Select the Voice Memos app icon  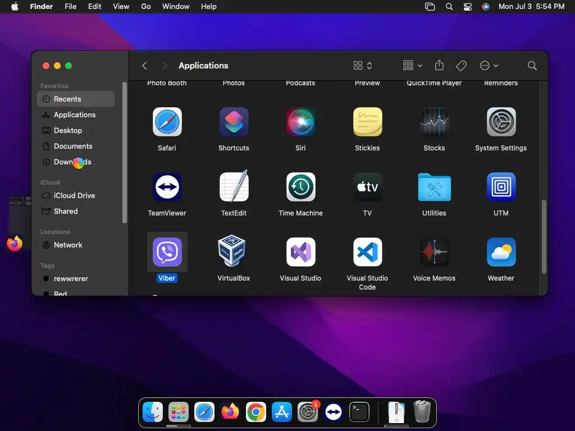pos(434,252)
